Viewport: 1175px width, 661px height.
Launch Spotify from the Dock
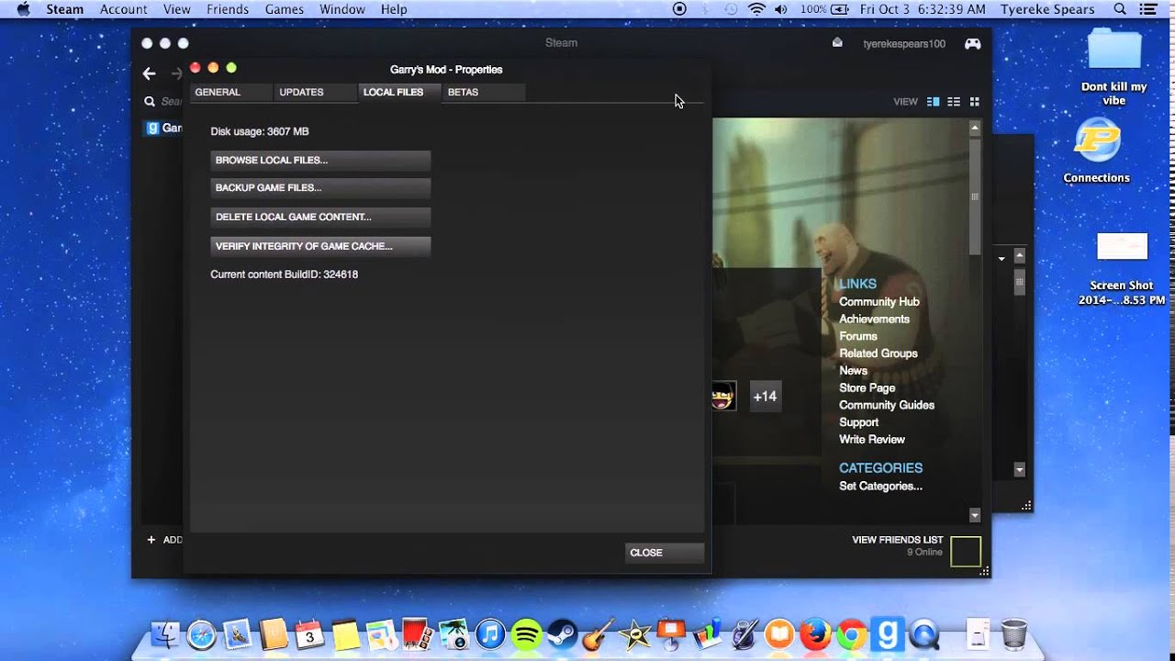[x=526, y=634]
